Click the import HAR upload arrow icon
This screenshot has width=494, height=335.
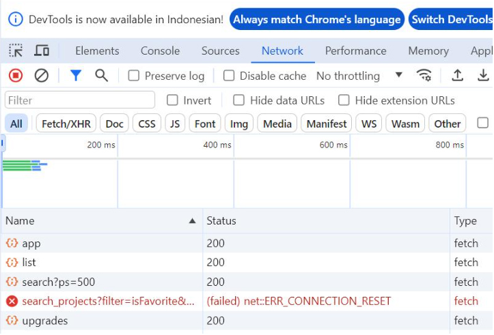[458, 76]
